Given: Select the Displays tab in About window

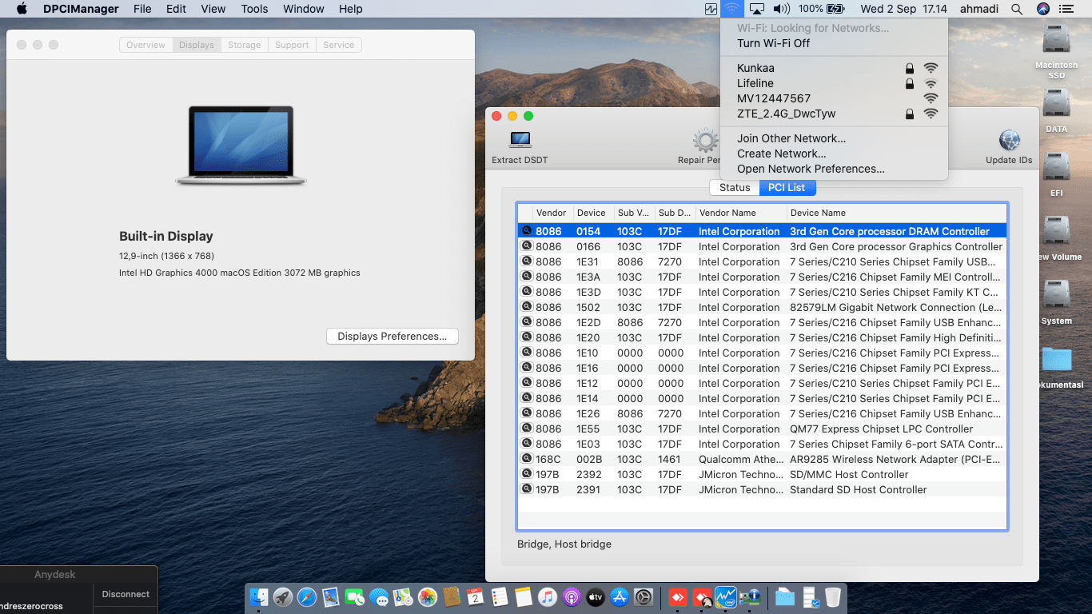Looking at the screenshot, I should click(197, 45).
